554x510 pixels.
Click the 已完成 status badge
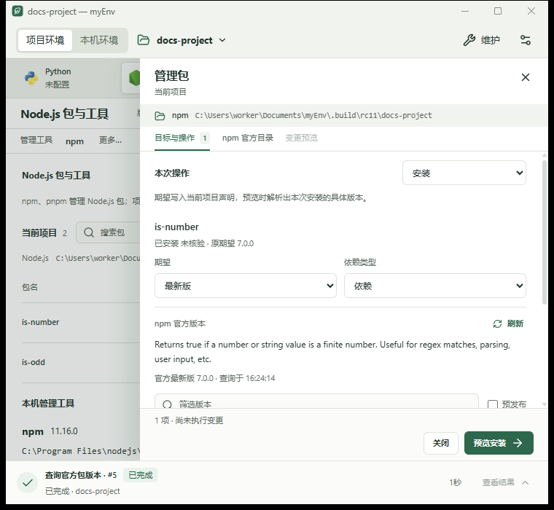point(140,475)
